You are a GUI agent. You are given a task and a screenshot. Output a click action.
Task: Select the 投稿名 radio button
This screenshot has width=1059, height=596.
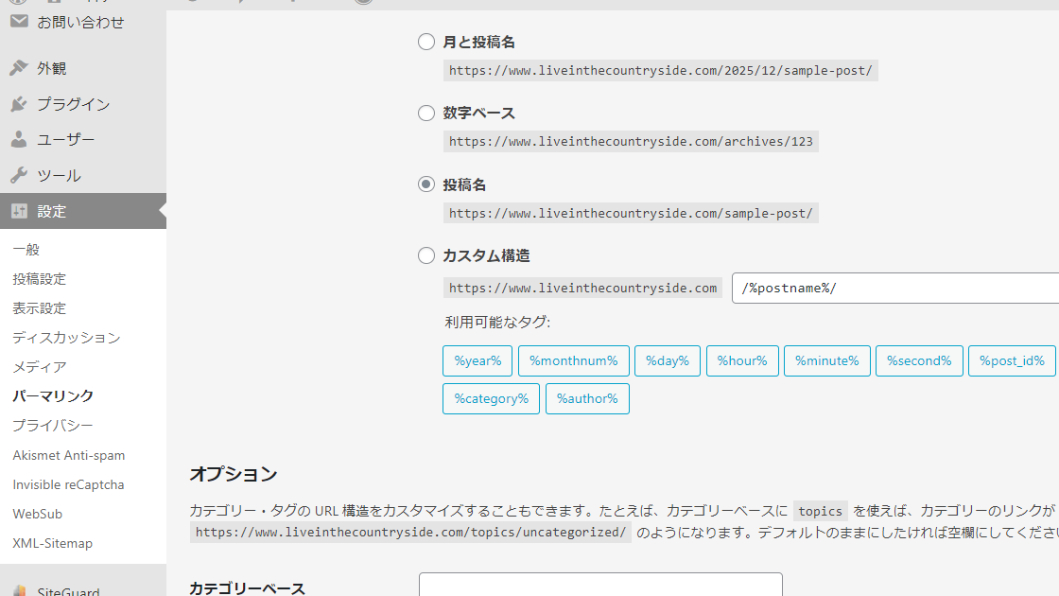click(426, 184)
